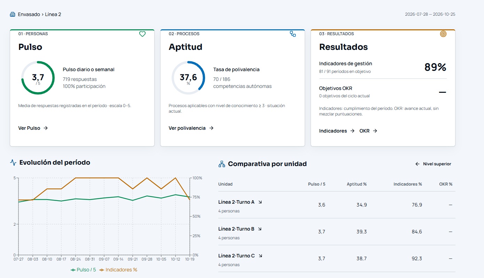Click the Pulso diario o semanal label
The width and height of the screenshot is (484, 278).
click(88, 69)
